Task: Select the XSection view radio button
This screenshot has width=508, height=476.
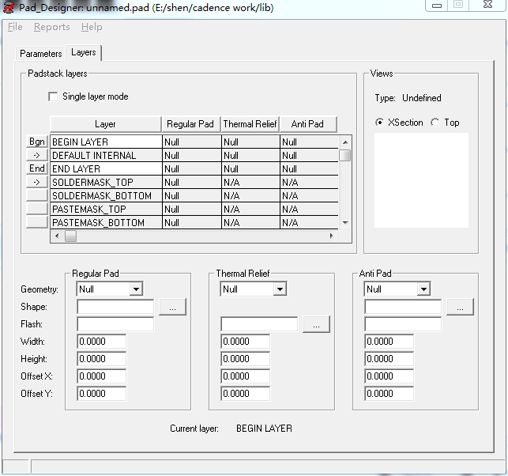Action: (380, 123)
